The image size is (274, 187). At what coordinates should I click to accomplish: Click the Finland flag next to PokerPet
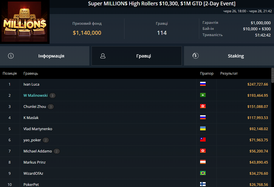click(203, 184)
